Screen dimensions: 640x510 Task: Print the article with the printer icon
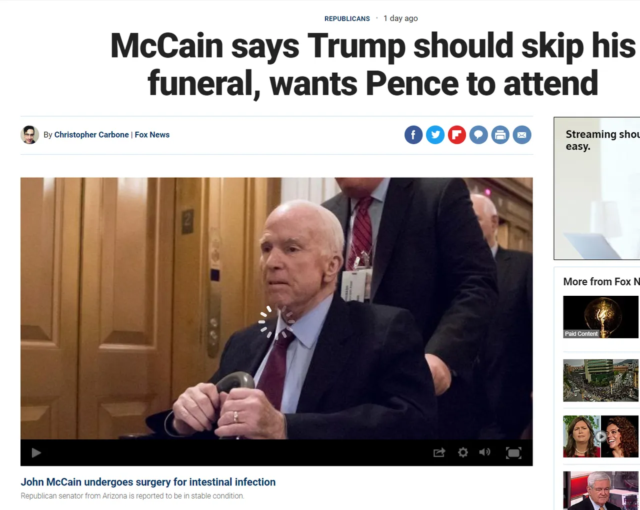click(x=500, y=135)
